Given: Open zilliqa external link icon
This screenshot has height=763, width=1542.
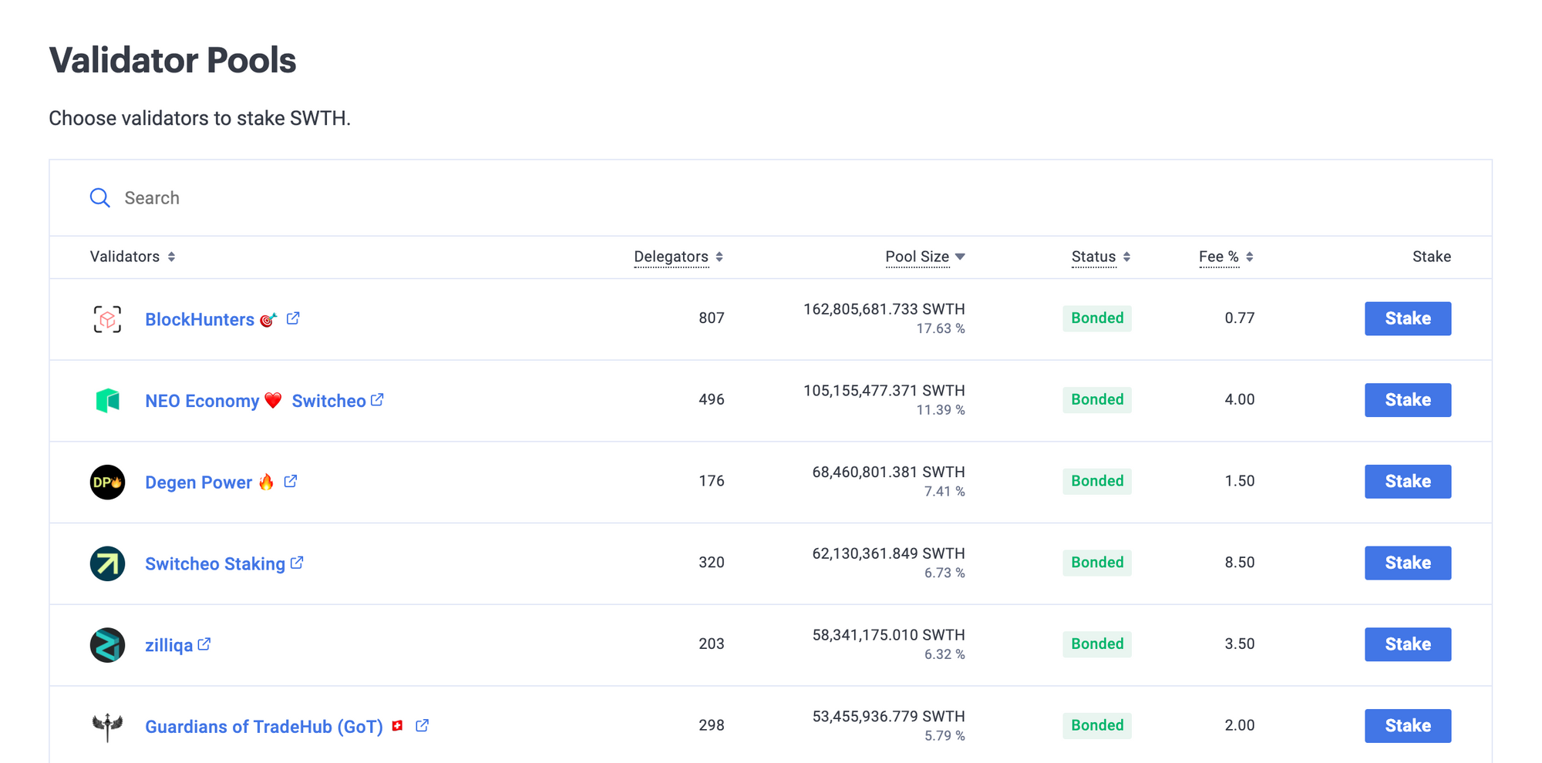Looking at the screenshot, I should (x=204, y=644).
